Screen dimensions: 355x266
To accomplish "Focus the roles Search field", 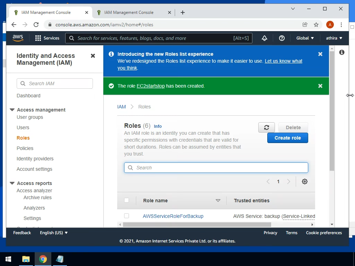I will [x=216, y=168].
